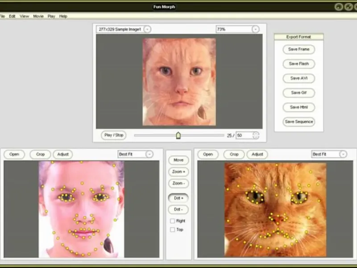Click the first round icon in title bar
The width and height of the screenshot is (357, 268).
pos(339,7)
